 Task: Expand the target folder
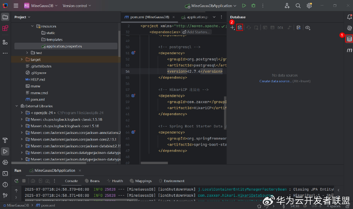[22, 59]
